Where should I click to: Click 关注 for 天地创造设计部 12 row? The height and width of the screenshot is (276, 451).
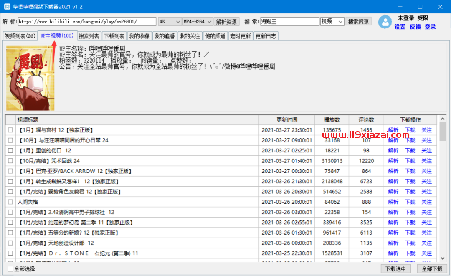click(x=426, y=243)
